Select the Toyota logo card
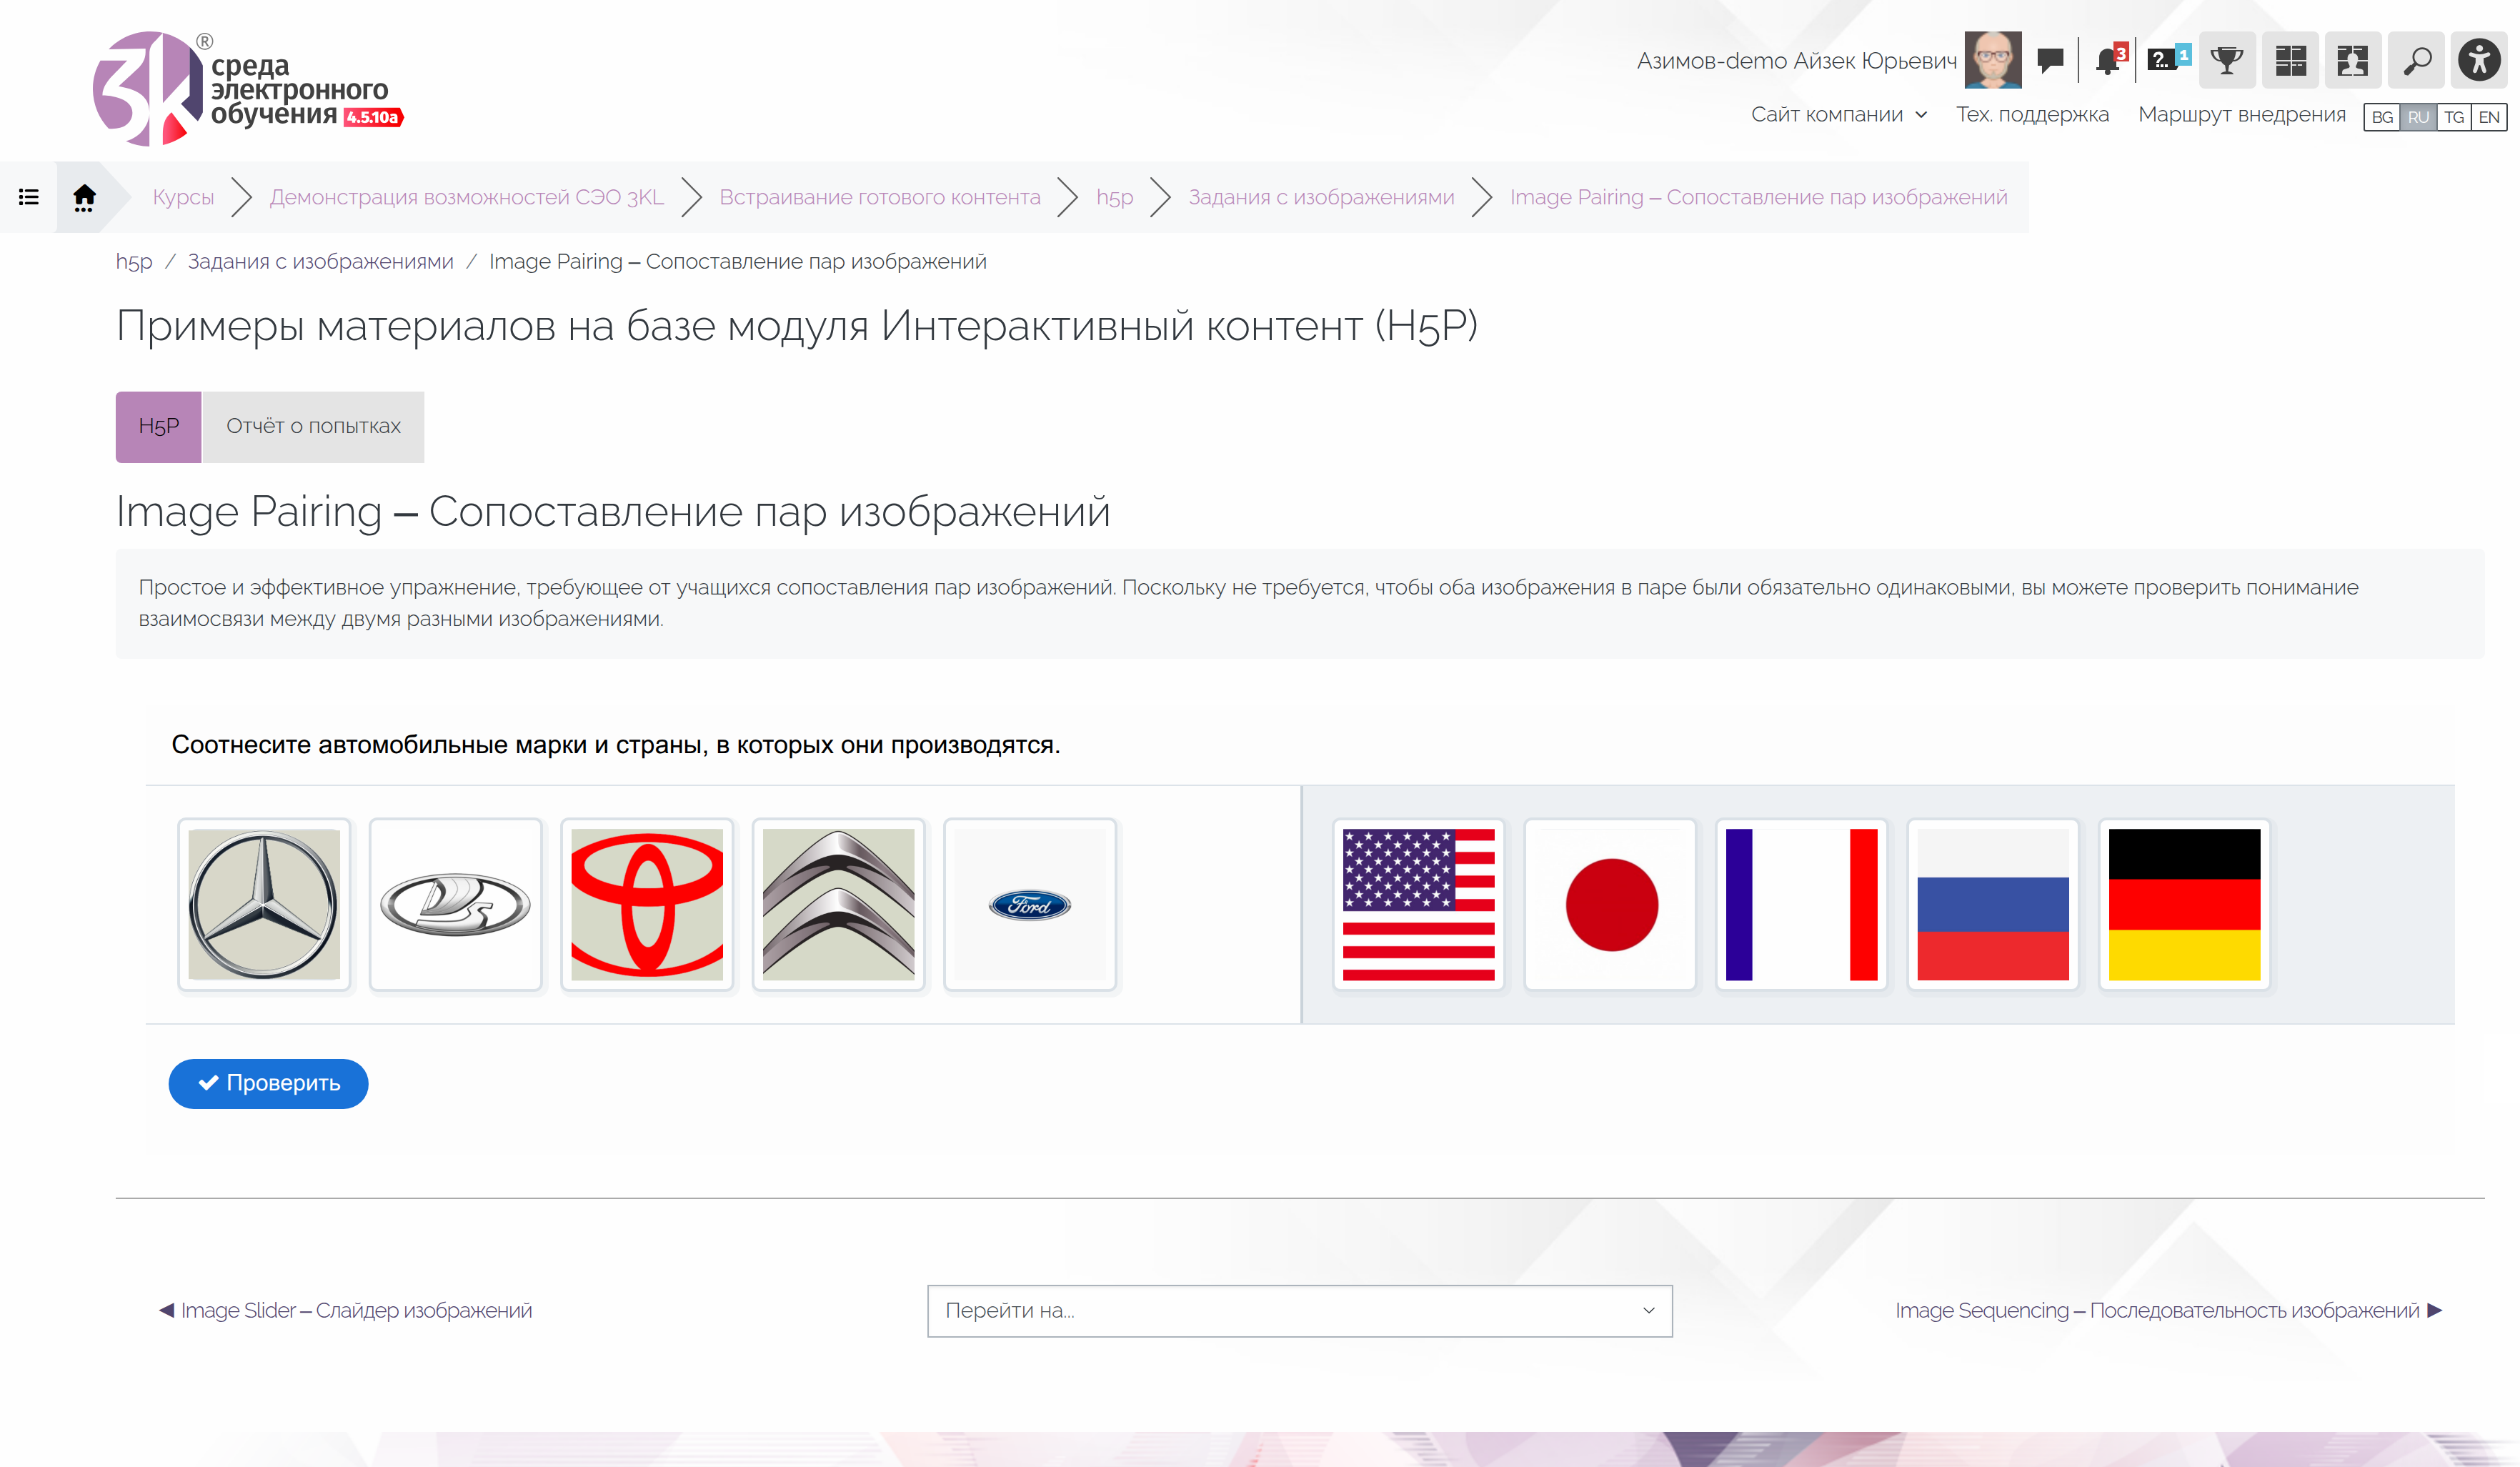 pos(647,904)
